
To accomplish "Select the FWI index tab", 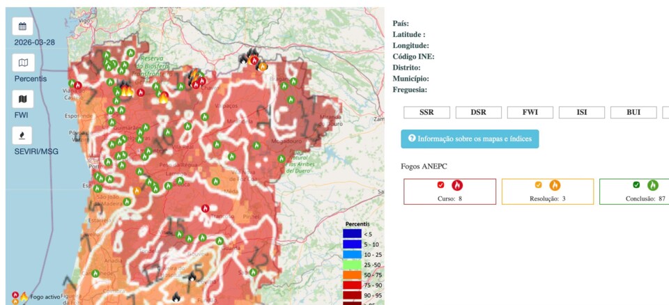I will [x=530, y=112].
